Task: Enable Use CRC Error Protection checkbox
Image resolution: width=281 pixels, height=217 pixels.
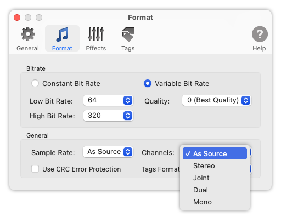Action: coord(35,169)
